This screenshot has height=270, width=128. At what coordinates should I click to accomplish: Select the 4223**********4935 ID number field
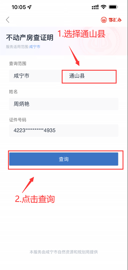coord(64,130)
